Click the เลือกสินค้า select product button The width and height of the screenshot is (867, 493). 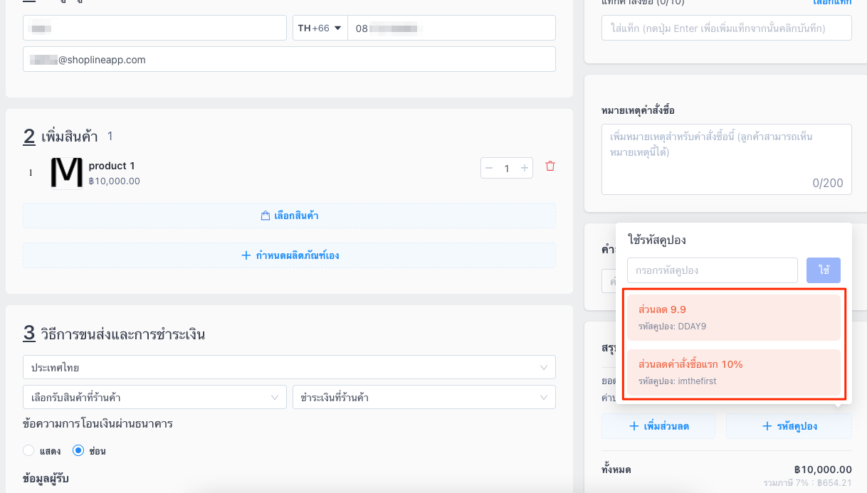coord(289,216)
